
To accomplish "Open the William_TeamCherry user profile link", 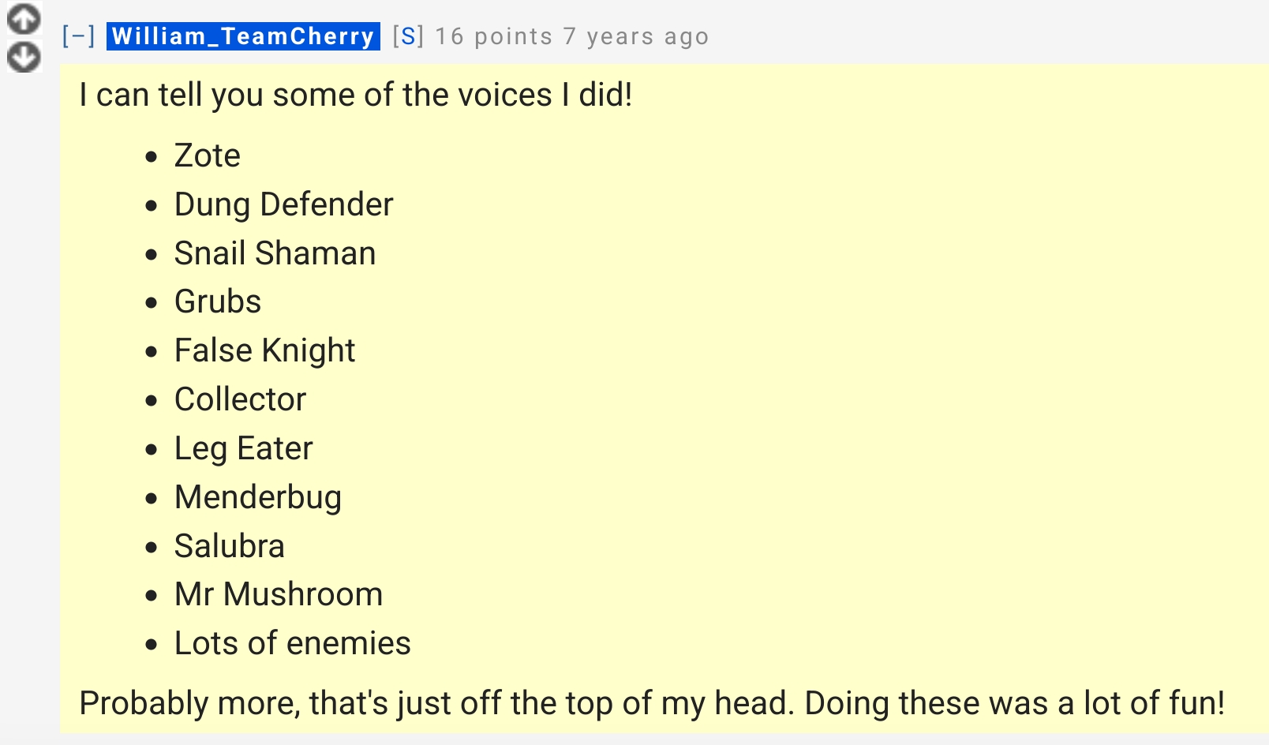I will (243, 36).
